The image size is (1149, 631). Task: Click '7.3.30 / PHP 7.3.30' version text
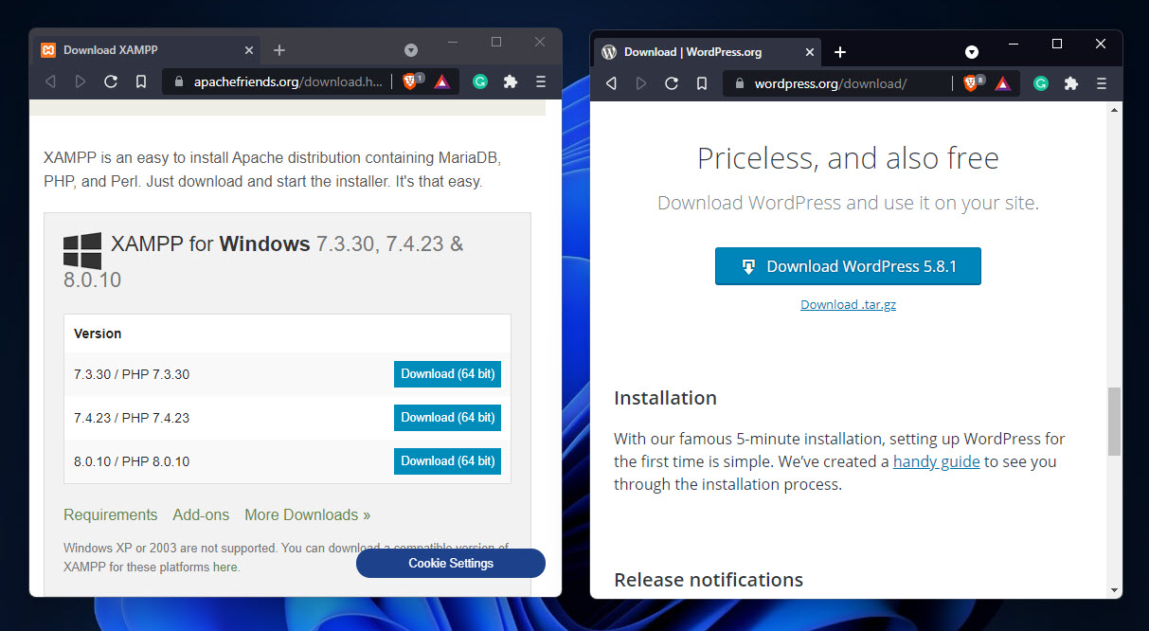[132, 374]
